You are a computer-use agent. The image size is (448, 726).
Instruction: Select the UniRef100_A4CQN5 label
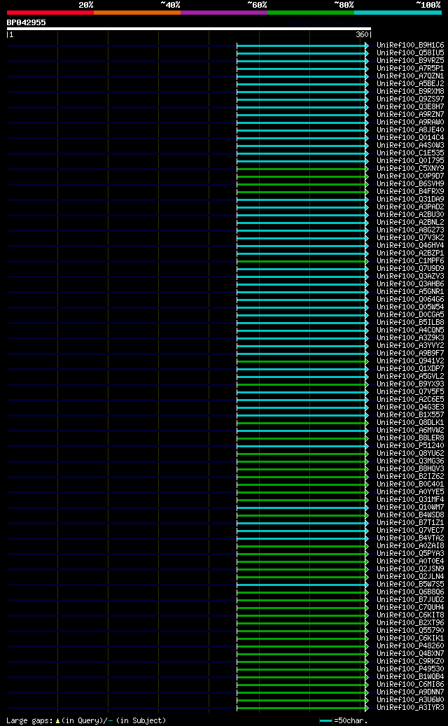(410, 330)
